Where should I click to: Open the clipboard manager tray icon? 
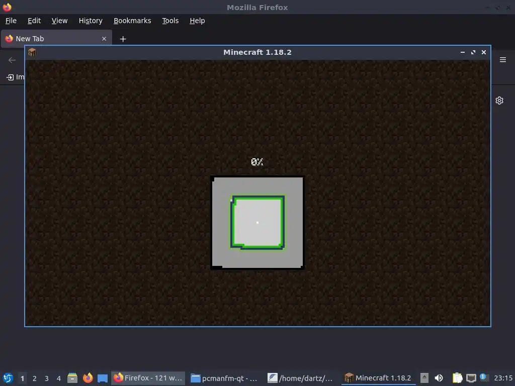[x=457, y=378]
